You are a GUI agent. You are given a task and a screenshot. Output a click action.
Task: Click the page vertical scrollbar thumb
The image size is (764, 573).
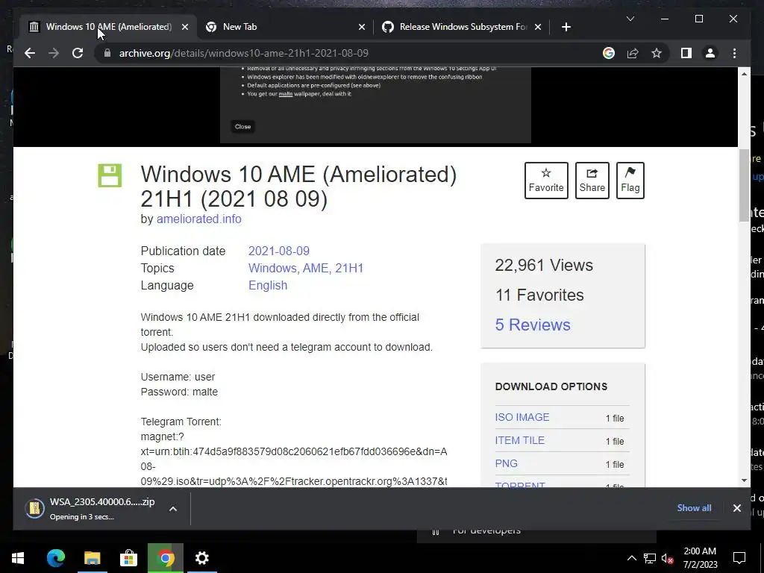coord(744,185)
